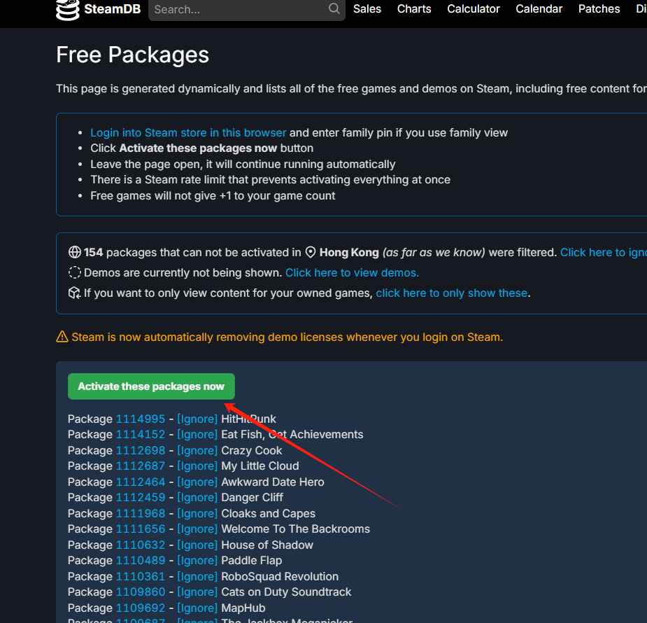Open the Calendar menu item
Image resolution: width=647 pixels, height=623 pixels.
point(539,9)
